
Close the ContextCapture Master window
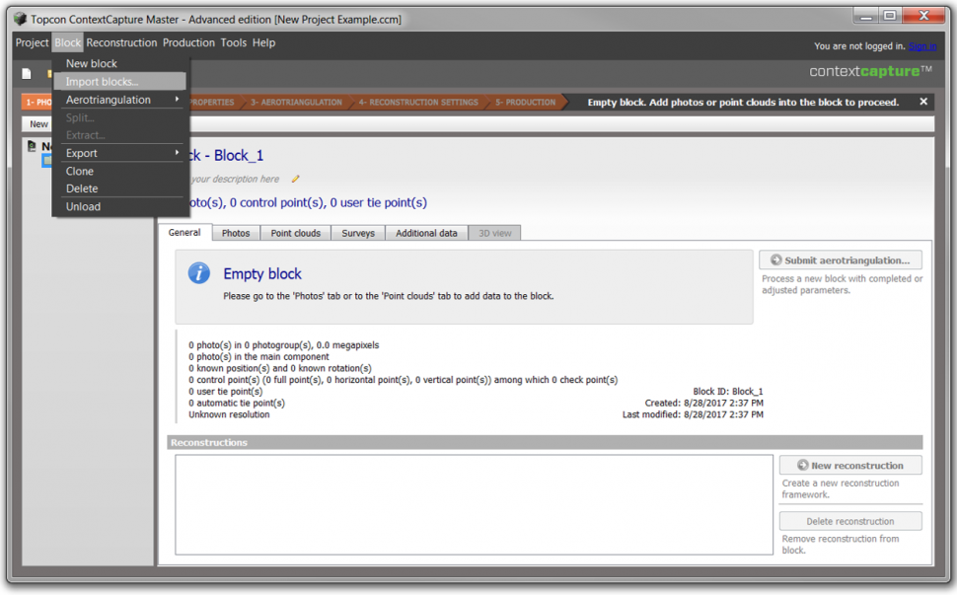[x=924, y=15]
